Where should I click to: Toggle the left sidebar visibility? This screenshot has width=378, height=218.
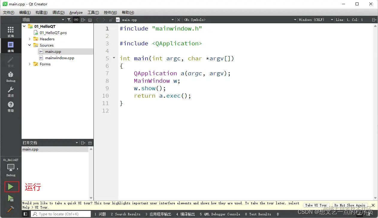pyautogui.click(x=25, y=214)
